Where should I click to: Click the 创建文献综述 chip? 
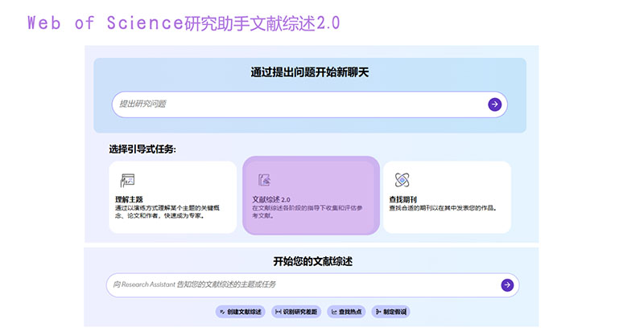pos(241,312)
